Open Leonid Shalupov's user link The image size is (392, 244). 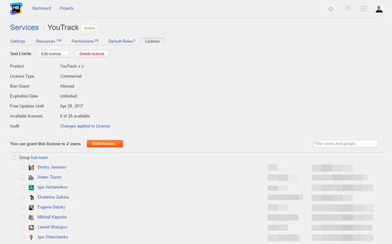[52, 227]
